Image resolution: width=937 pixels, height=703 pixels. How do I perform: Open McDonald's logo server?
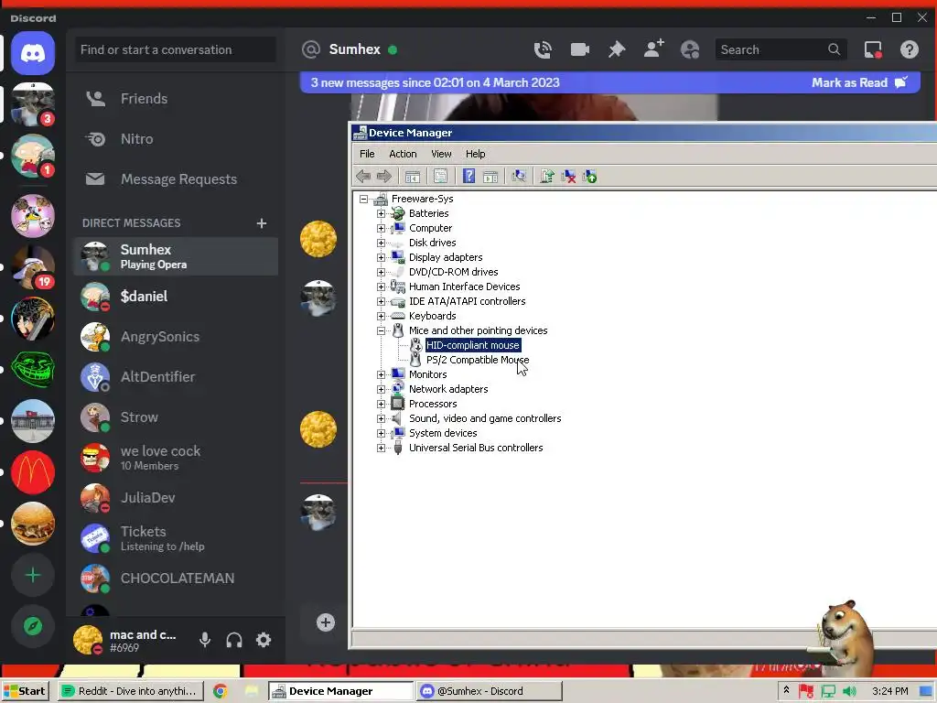[33, 472]
